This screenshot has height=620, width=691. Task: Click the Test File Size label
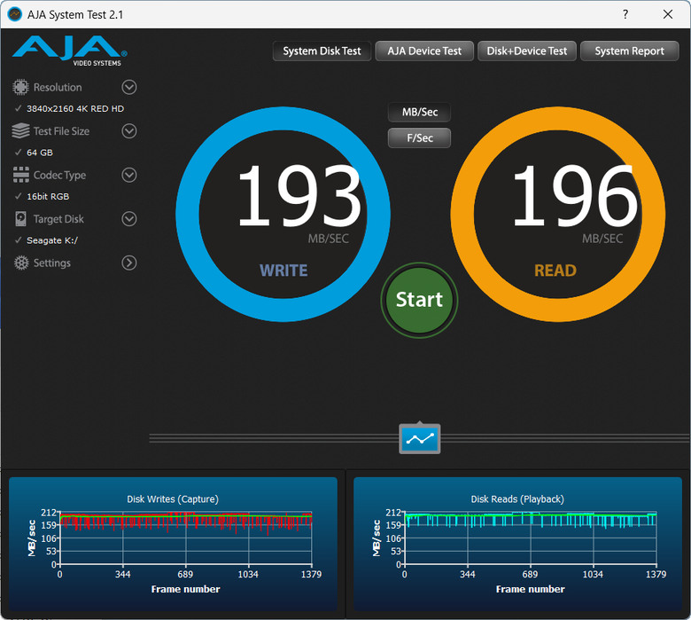pyautogui.click(x=61, y=131)
